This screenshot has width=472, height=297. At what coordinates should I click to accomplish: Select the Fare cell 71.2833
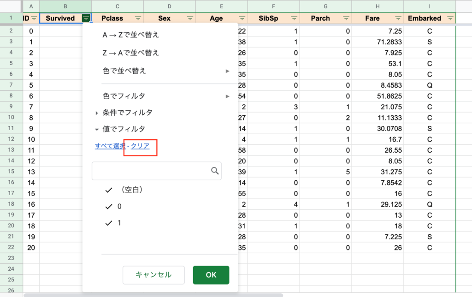coord(378,42)
